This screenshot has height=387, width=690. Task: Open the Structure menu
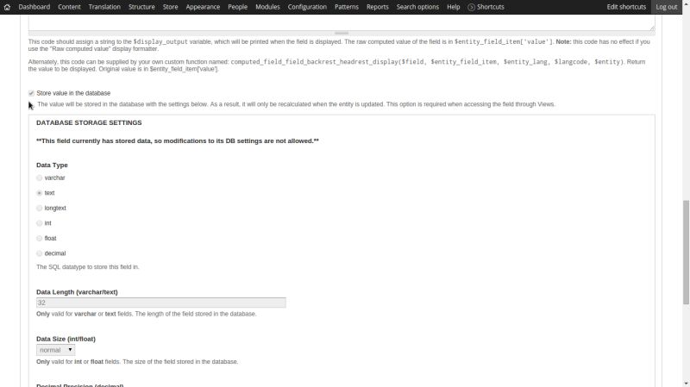point(141,7)
